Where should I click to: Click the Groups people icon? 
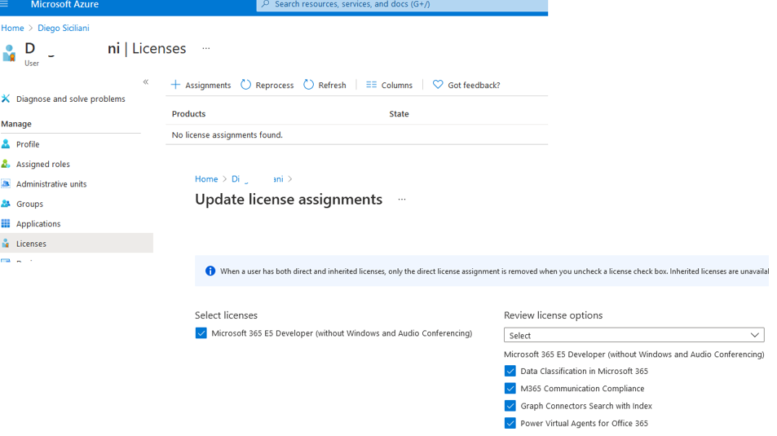click(6, 204)
